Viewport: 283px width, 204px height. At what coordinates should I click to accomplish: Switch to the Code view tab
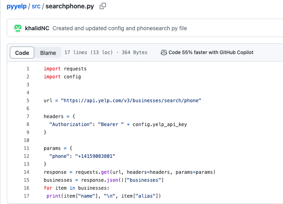(22, 53)
